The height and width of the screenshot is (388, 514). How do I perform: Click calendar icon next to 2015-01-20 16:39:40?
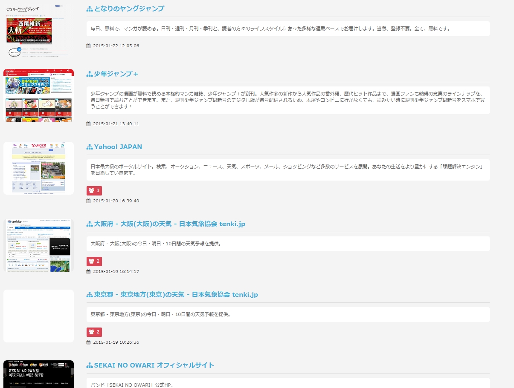tap(89, 201)
